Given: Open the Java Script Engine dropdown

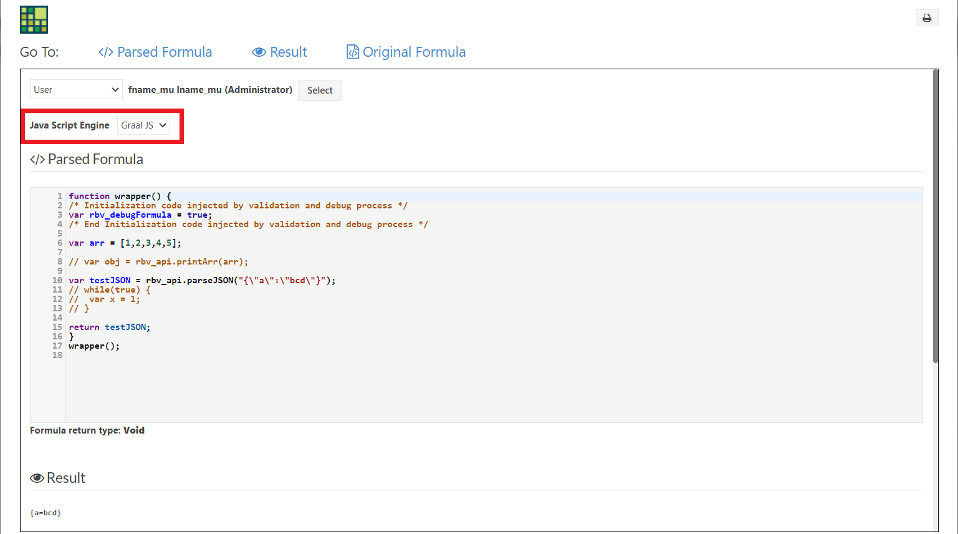Looking at the screenshot, I should click(143, 125).
